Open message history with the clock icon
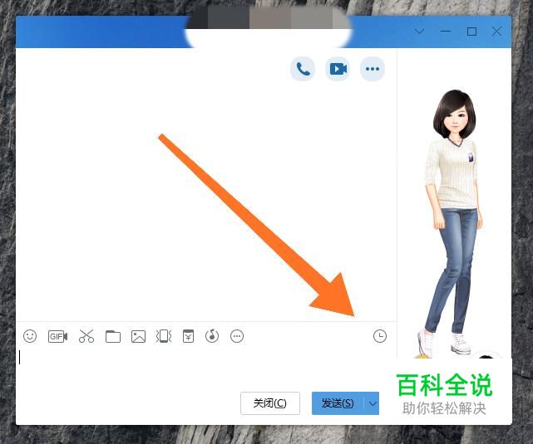 click(x=380, y=336)
